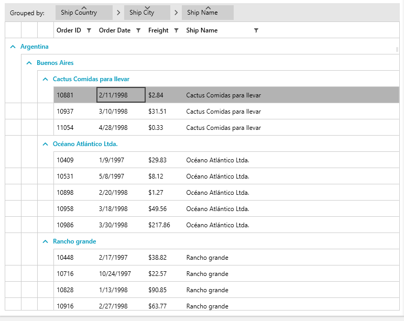Image resolution: width=404 pixels, height=321 pixels.
Task: Sort by Freight column header
Action: (158, 30)
